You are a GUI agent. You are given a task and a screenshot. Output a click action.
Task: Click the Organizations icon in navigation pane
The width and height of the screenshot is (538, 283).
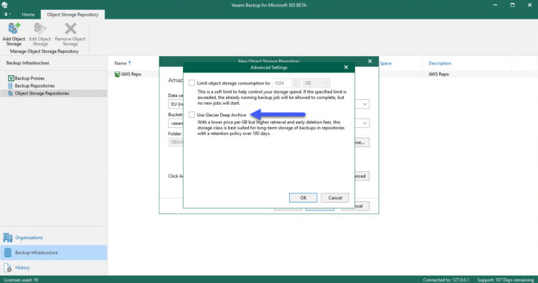[x=8, y=237]
